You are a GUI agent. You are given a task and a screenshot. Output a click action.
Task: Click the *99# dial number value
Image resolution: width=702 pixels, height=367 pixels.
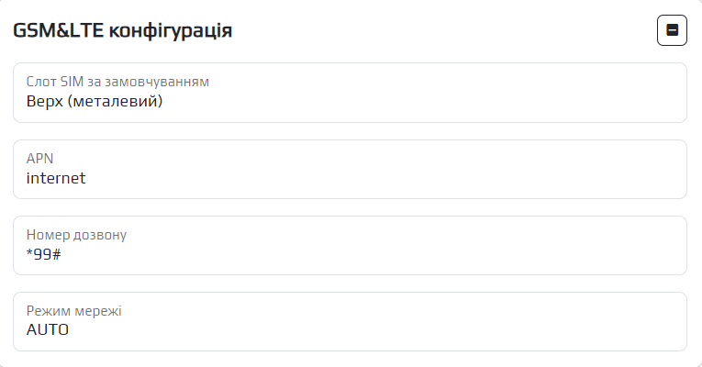pyautogui.click(x=43, y=254)
